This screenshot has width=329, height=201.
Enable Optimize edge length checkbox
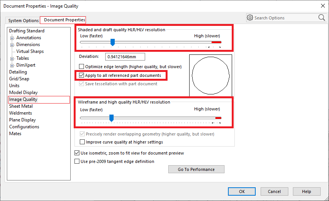pyautogui.click(x=82, y=67)
